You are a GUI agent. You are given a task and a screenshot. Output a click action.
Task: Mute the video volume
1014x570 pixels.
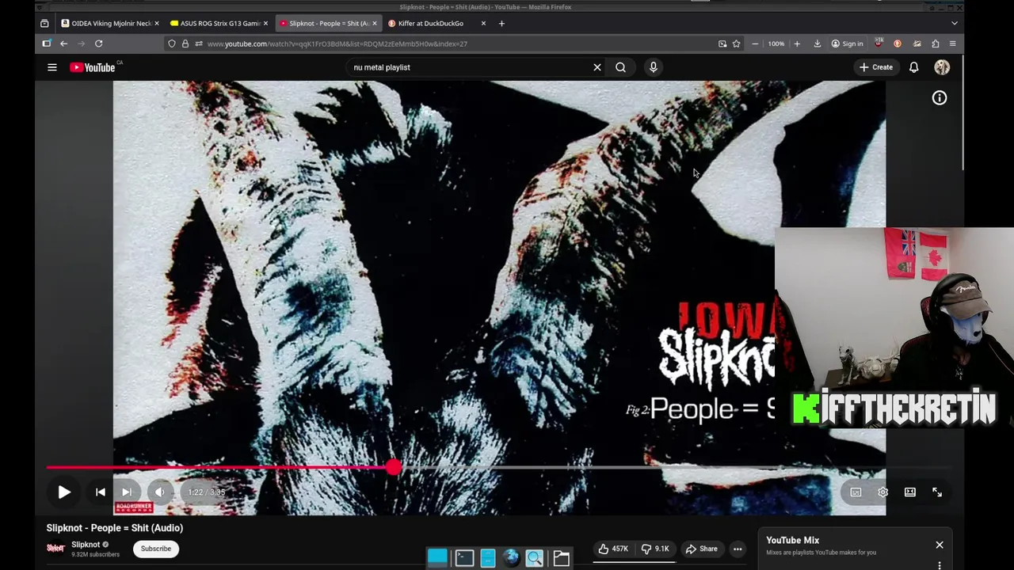pos(160,492)
